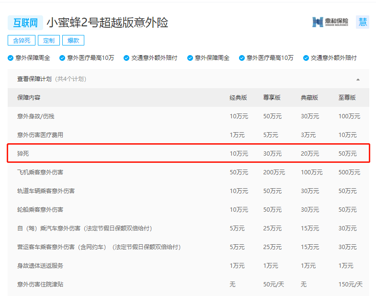Click 经典版 10万元 for 轮船乘客意外伤害
The image size is (376, 296).
(239, 210)
